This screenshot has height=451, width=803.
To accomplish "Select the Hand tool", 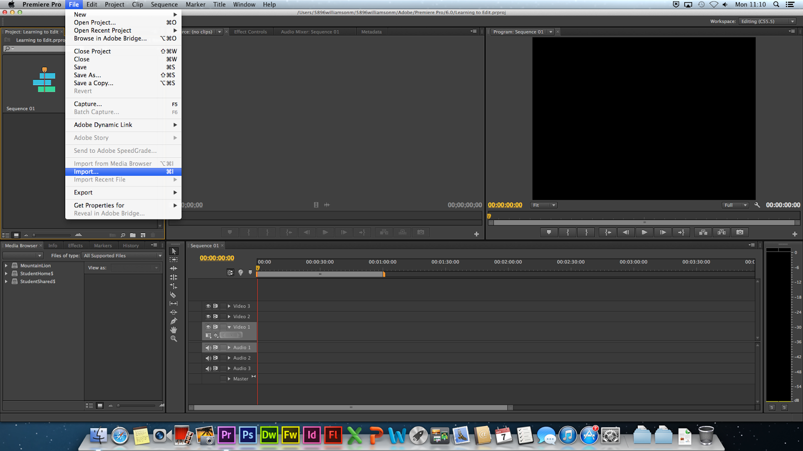I will pos(174,330).
